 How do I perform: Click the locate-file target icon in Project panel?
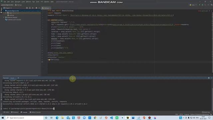[27, 8]
